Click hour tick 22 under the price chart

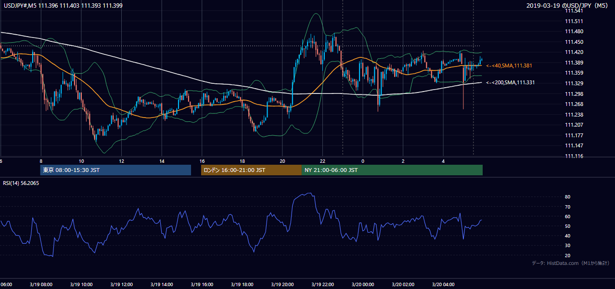pyautogui.click(x=322, y=161)
